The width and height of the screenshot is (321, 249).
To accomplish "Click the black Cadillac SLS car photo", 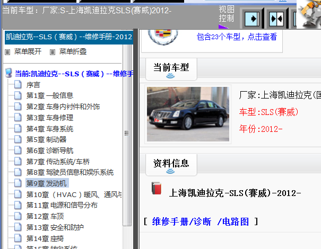I will tap(188, 114).
